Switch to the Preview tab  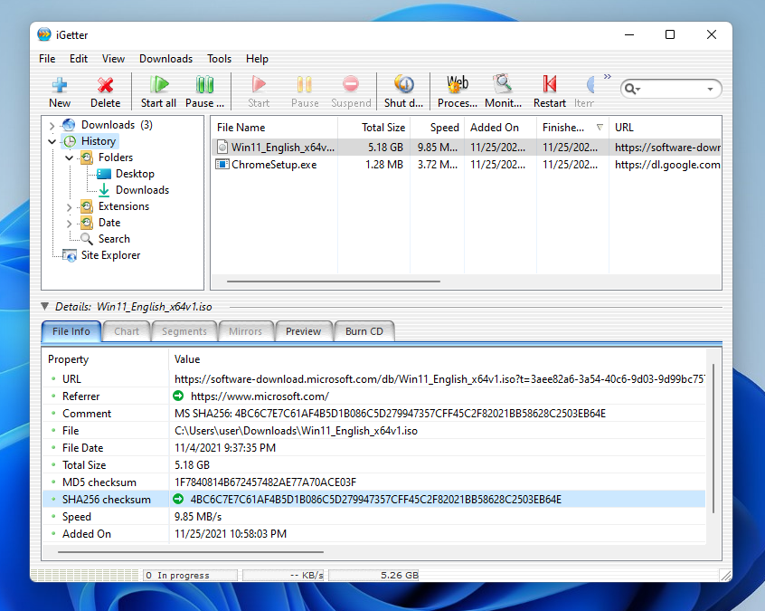click(x=303, y=331)
